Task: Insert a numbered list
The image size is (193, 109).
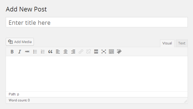Action: (x=43, y=52)
